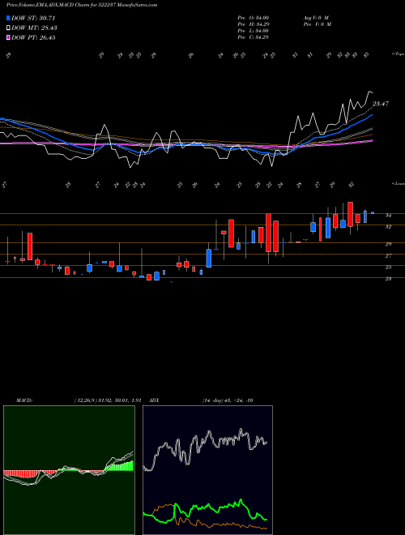405x535 pixels.
Task: Click the Pre H: 34.29 value
Action: point(254,24)
